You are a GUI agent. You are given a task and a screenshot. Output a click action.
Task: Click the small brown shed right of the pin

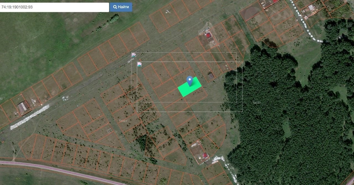(211, 76)
